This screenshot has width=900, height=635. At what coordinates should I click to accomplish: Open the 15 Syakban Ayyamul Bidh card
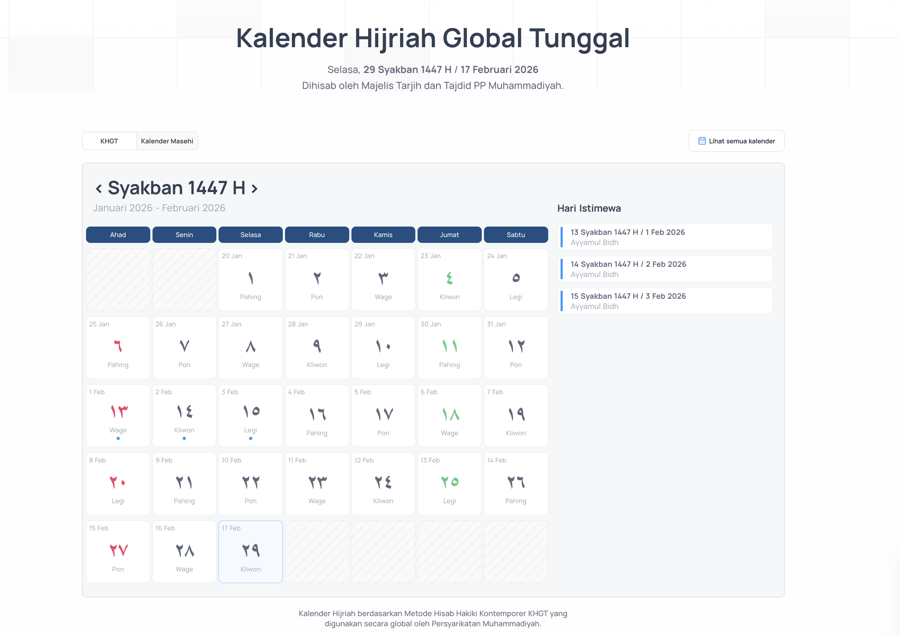tap(664, 301)
